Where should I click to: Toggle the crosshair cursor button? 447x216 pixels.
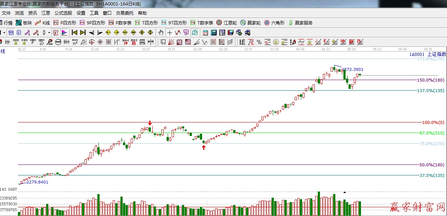(170, 33)
